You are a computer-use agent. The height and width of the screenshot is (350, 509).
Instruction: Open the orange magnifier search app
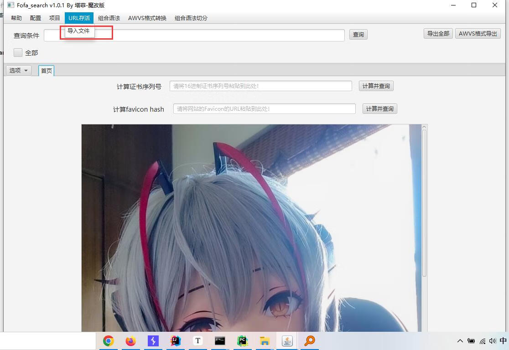click(309, 340)
